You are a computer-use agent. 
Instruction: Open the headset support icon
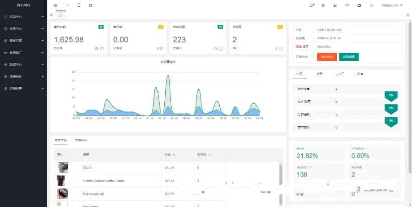(x=371, y=5)
